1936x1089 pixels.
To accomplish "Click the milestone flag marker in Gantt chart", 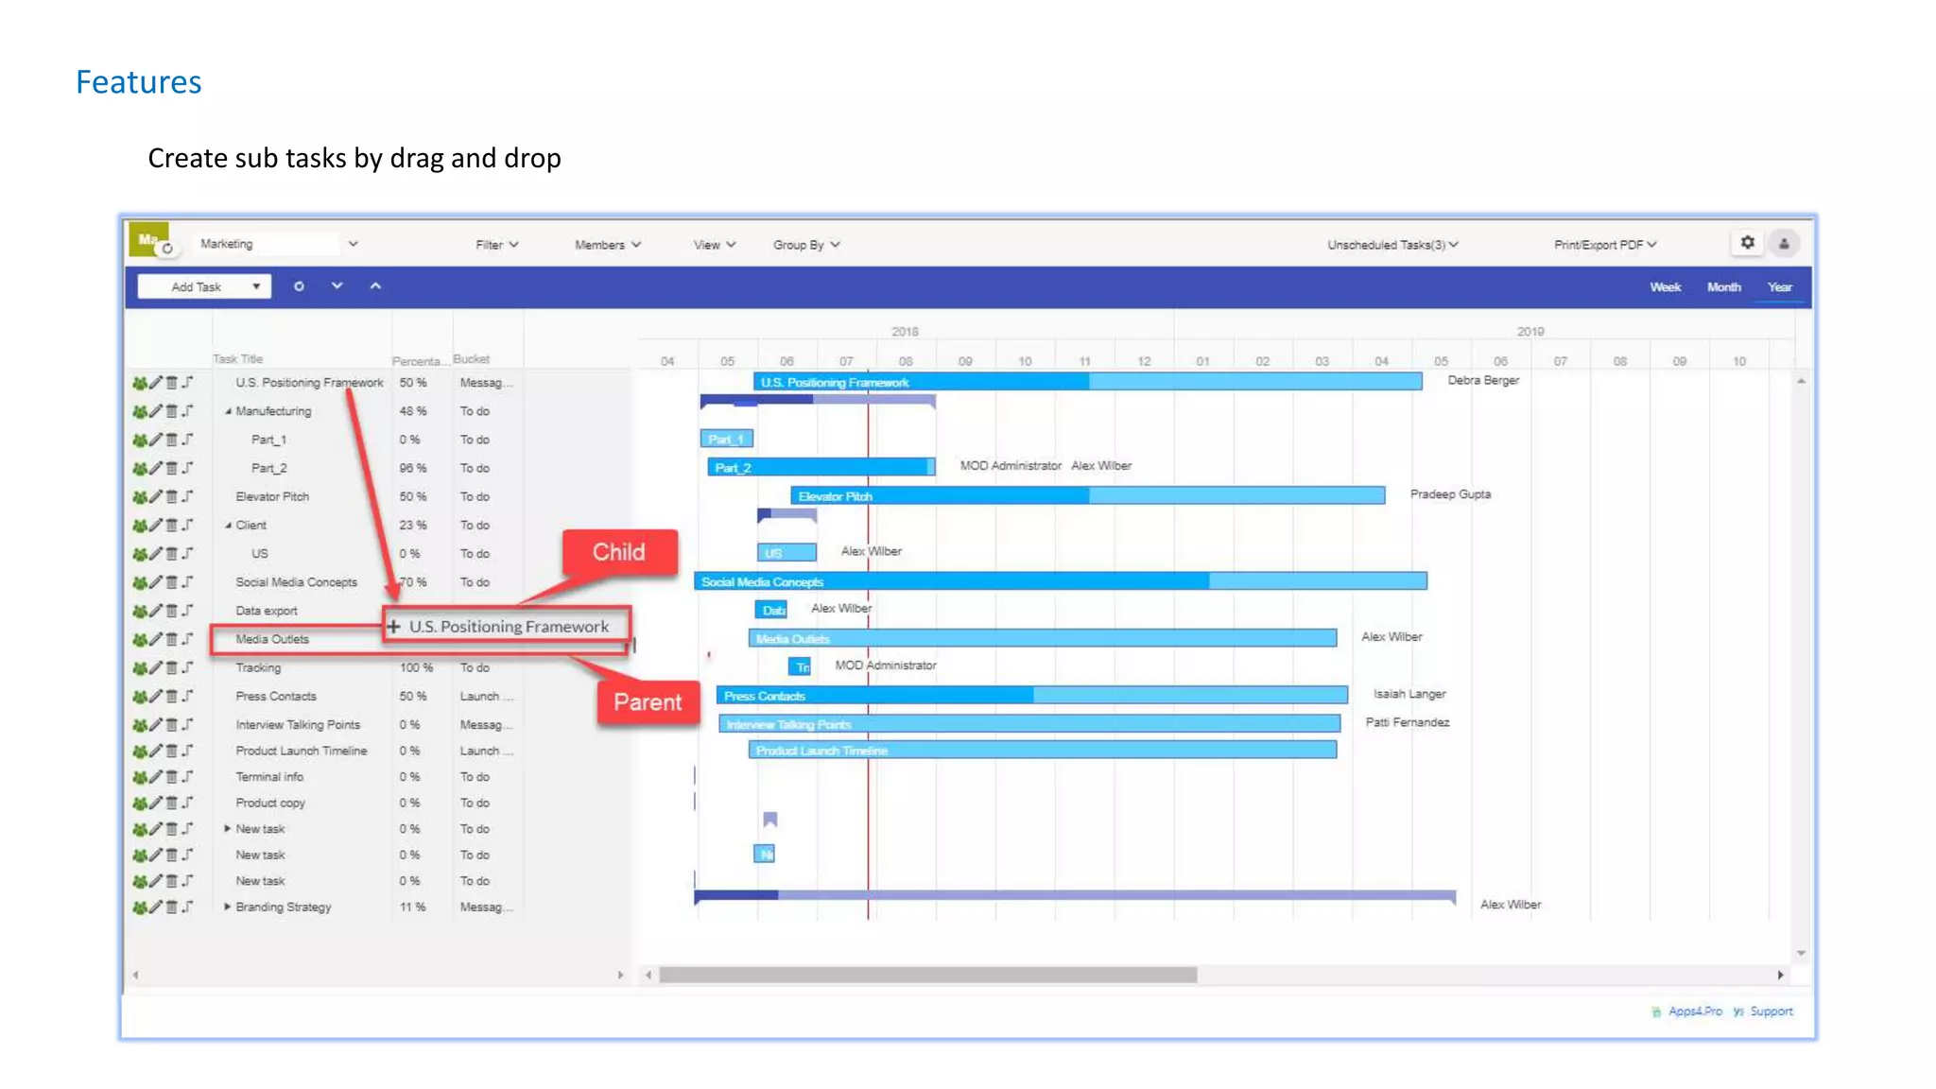I will tap(770, 820).
